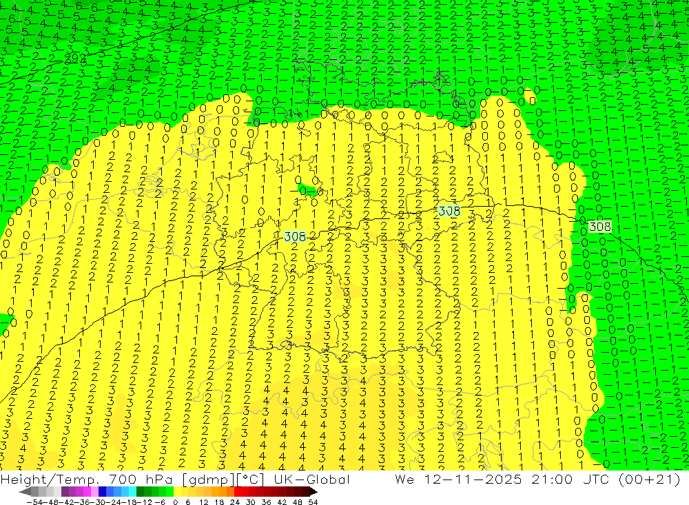
Task: Click the 'UK-Global' model name
Action: [x=311, y=479]
